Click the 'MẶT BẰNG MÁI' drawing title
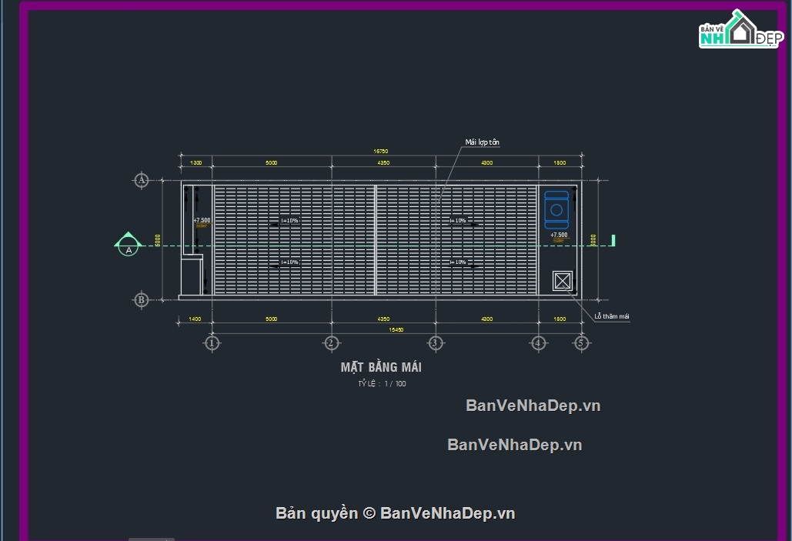The width and height of the screenshot is (792, 541). [381, 367]
